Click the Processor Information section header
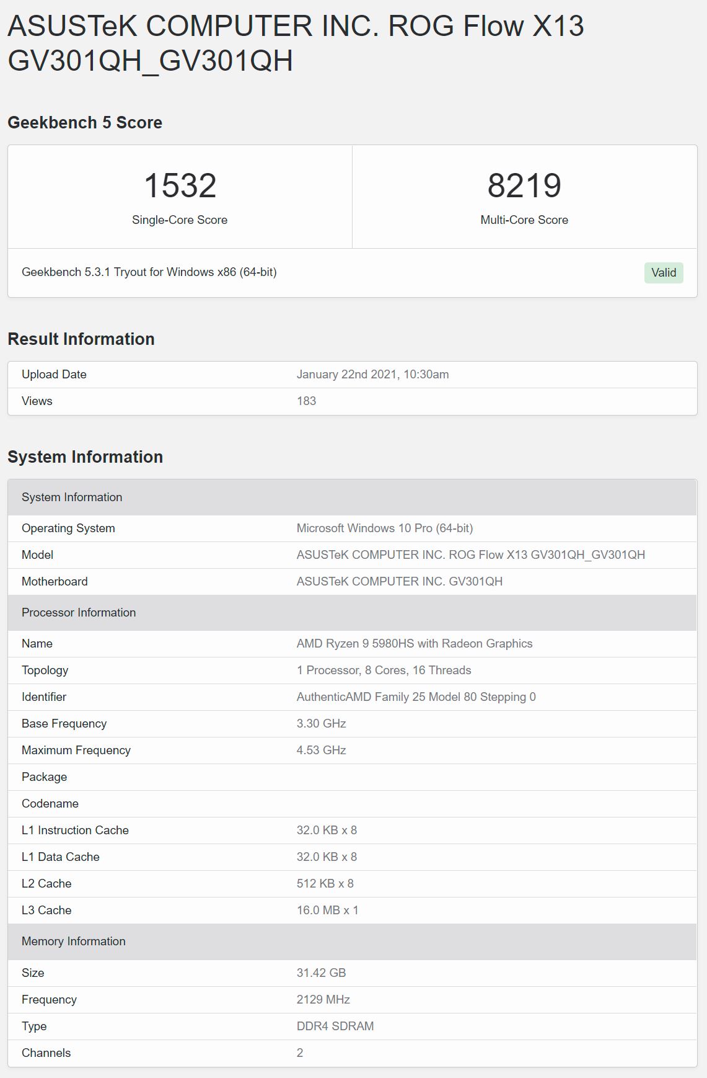Viewport: 707px width, 1078px height. [x=353, y=613]
